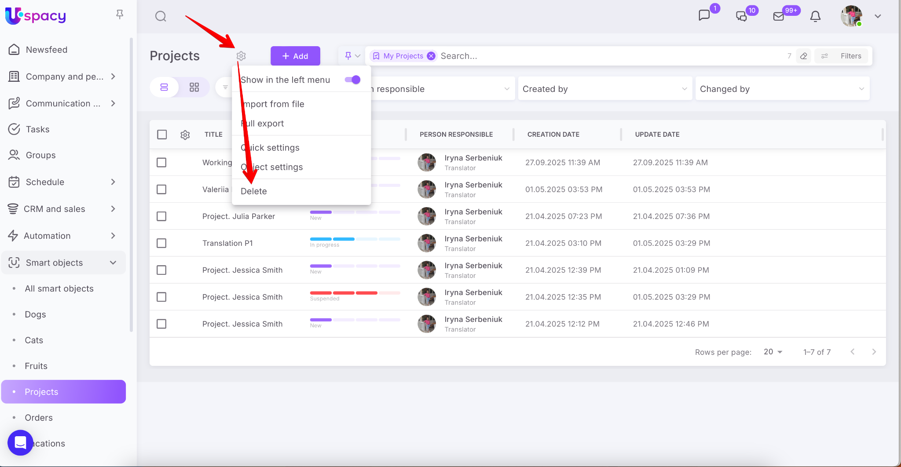Select the Translation P1 row checkbox
Image resolution: width=901 pixels, height=467 pixels.
162,243
